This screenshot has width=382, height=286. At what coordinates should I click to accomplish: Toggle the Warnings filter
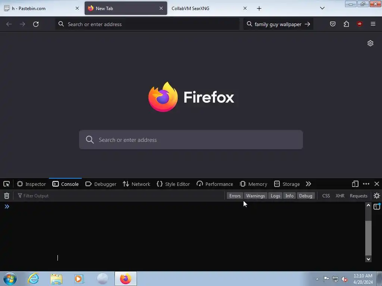pos(255,196)
